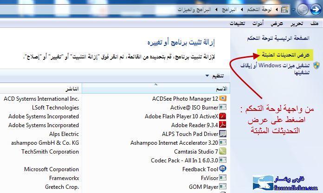Go back with the blue Back arrow

tap(316, 9)
